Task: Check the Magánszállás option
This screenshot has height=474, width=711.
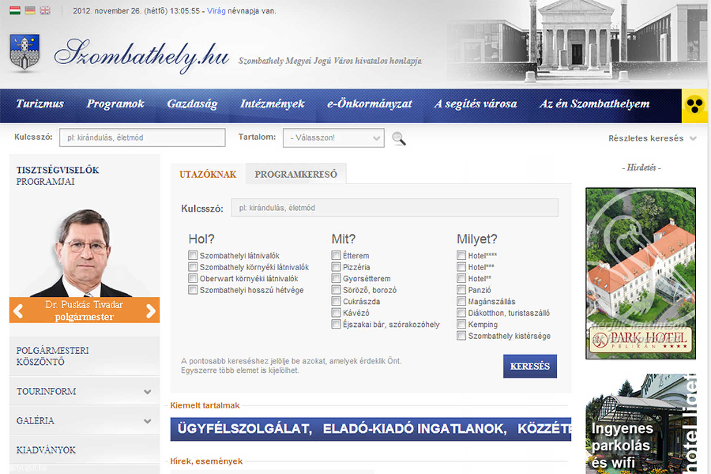Action: [x=461, y=301]
